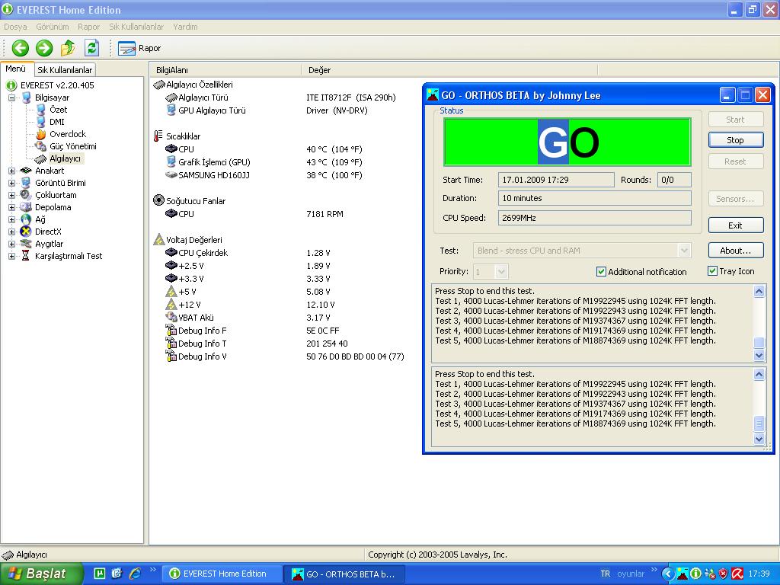780x585 pixels.
Task: Collapse the Bilgisayar tree node
Action: (x=11, y=97)
